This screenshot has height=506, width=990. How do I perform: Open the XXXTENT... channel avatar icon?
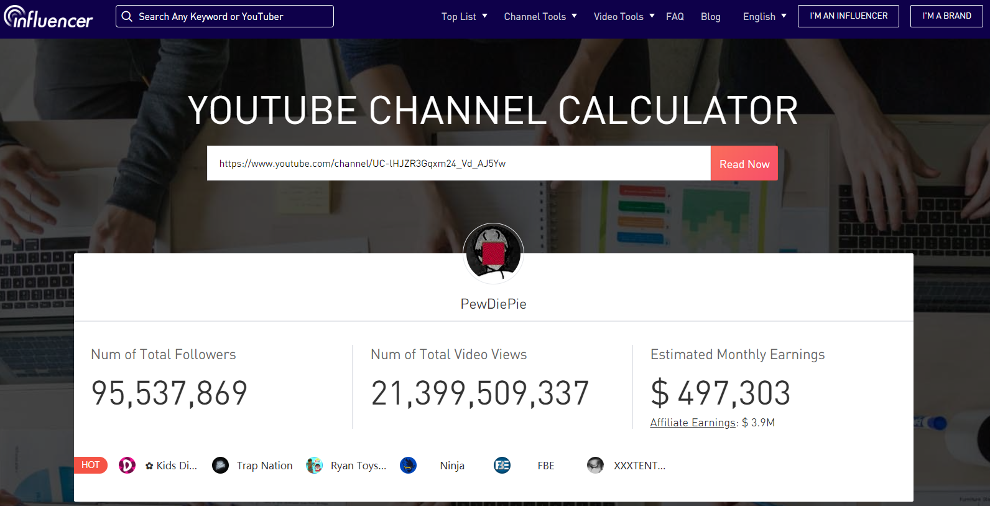[x=595, y=465]
